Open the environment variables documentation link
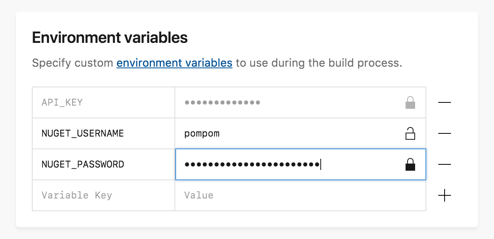This screenshot has width=494, height=239. point(174,63)
